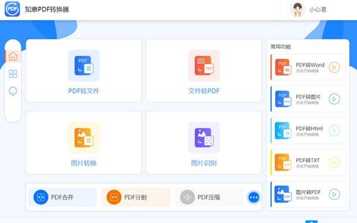Start PDF转Html with its play button

[334, 131]
